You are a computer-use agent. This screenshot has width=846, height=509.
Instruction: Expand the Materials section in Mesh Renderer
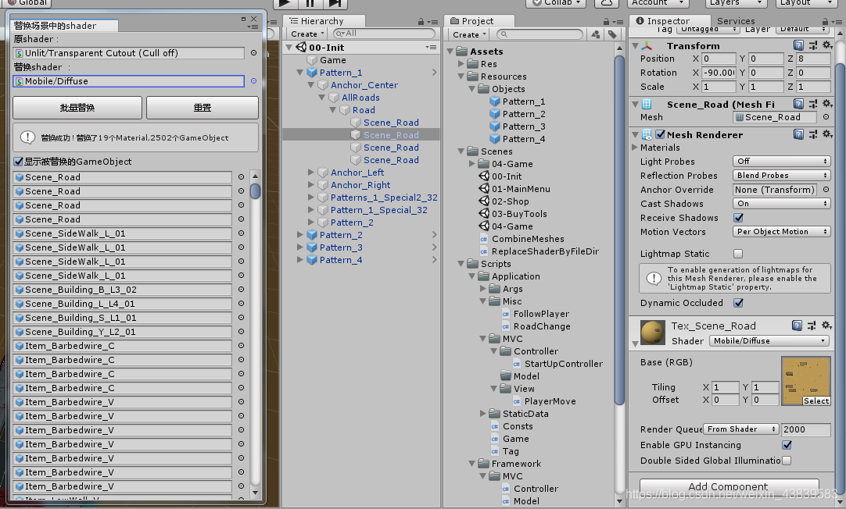(635, 147)
